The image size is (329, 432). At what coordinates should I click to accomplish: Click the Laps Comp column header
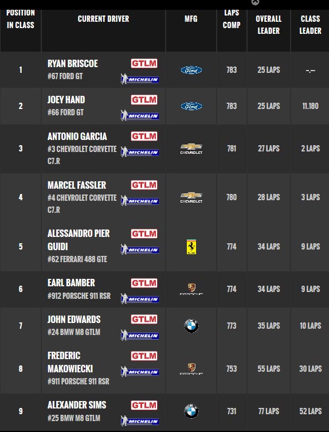(232, 19)
